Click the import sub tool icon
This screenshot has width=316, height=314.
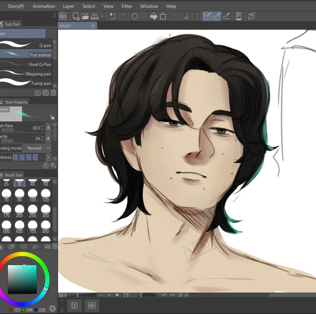pos(37,93)
